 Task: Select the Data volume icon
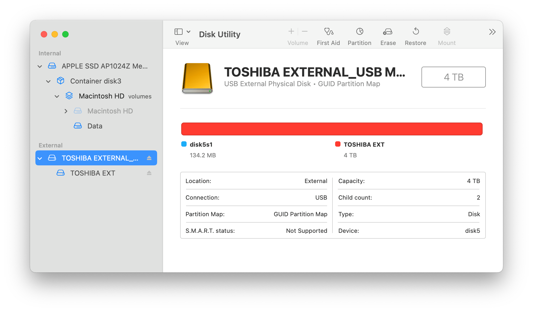coord(78,126)
